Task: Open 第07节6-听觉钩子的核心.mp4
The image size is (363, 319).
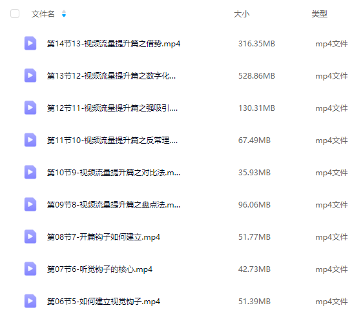Action: (99, 269)
